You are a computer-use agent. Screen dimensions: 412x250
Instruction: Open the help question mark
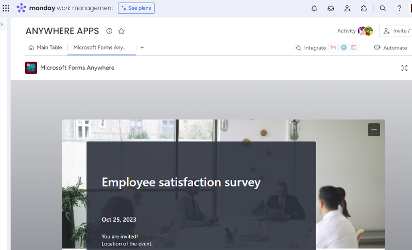tap(399, 8)
